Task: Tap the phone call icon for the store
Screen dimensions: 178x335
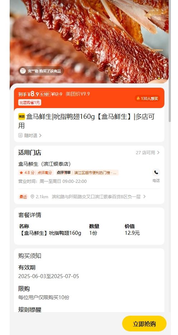Action: [156, 173]
